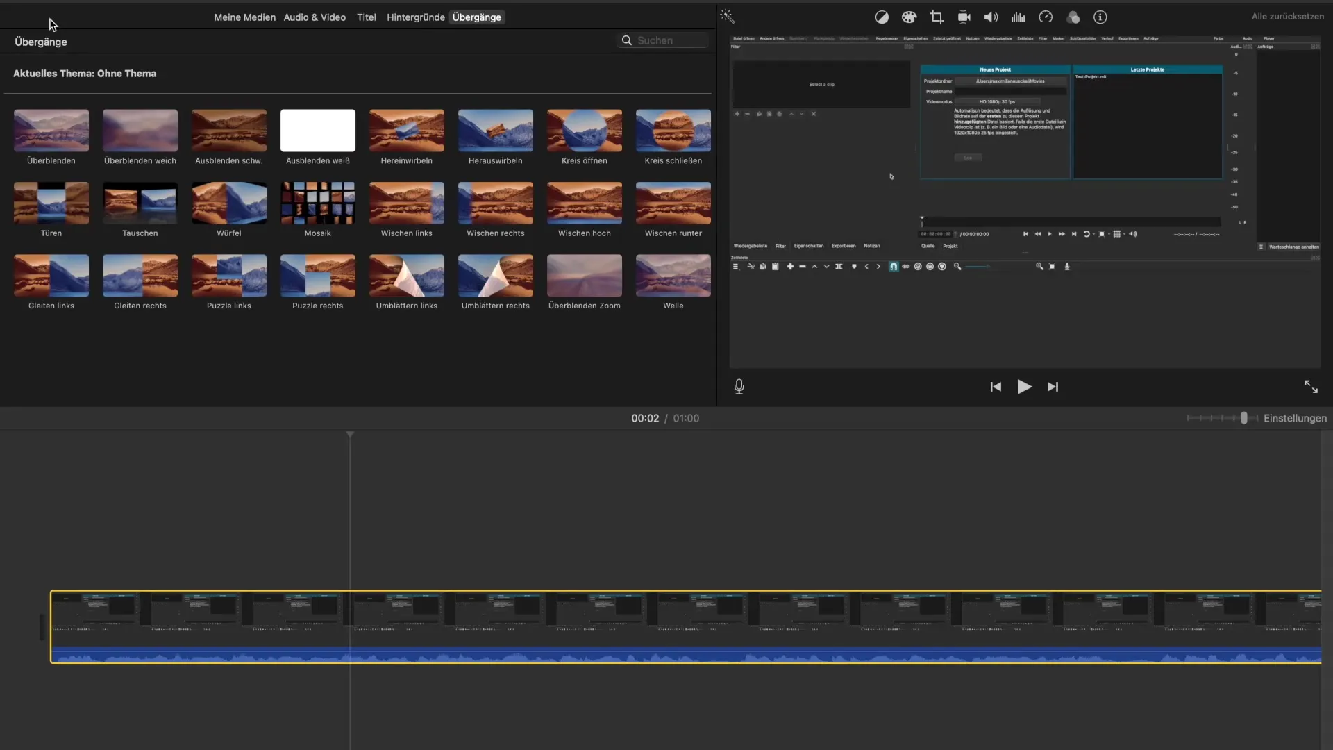
Task: Open the speed settings icon
Action: [1046, 17]
